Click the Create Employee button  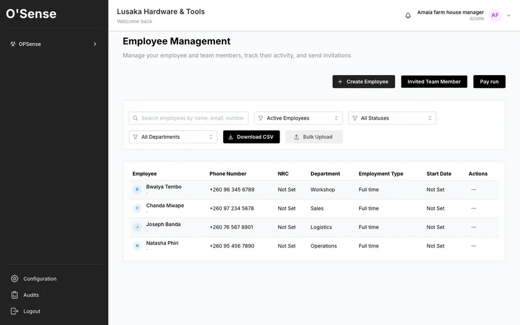363,82
